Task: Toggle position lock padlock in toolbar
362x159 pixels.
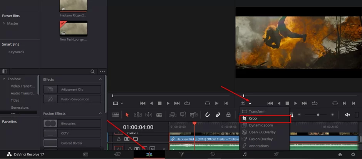Action: coord(228,114)
